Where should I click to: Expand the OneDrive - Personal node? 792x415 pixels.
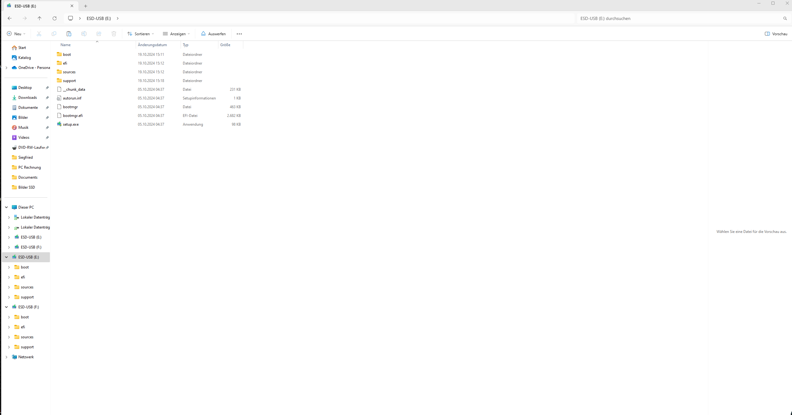7,68
